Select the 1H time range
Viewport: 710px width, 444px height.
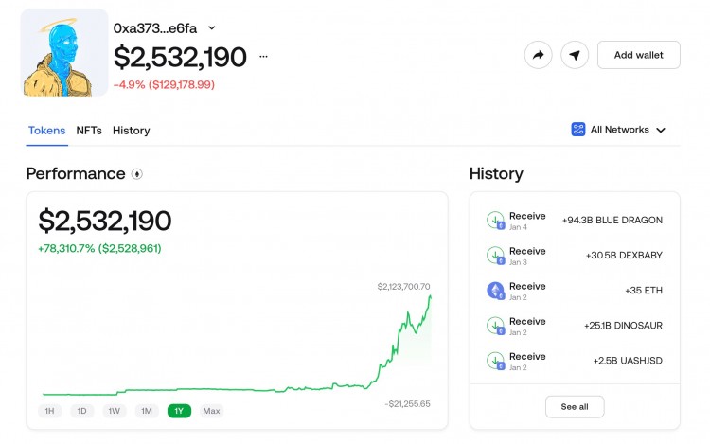coord(50,411)
